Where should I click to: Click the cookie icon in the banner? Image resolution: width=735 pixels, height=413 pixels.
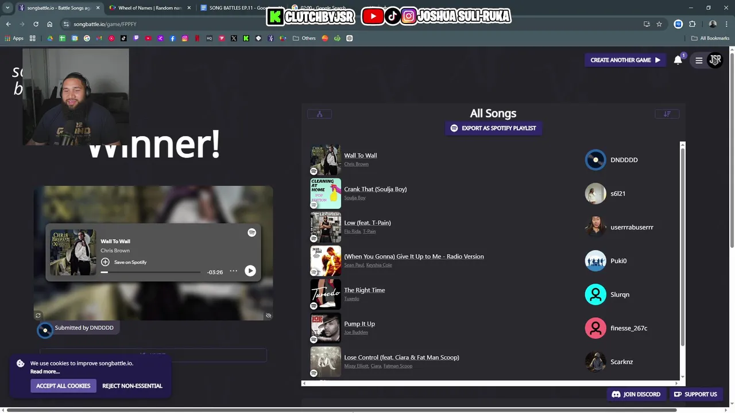(21, 363)
